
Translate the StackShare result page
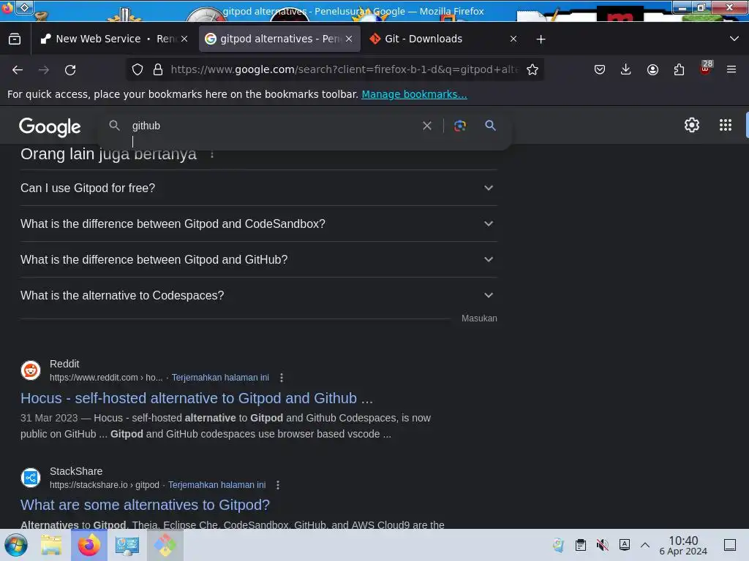217,485
